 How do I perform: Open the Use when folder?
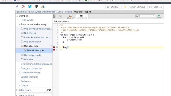pos(29,59)
